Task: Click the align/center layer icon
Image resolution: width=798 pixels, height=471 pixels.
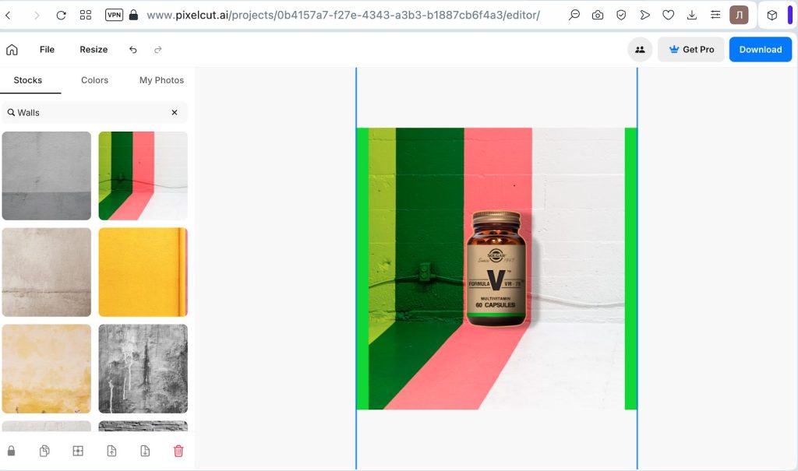Action: point(78,451)
